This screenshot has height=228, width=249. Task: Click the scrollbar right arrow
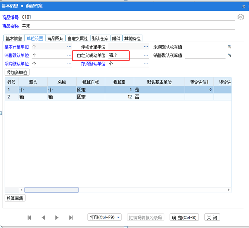pos(229,190)
